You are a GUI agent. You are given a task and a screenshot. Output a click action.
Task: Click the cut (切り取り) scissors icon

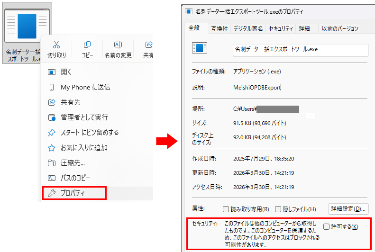tap(56, 45)
